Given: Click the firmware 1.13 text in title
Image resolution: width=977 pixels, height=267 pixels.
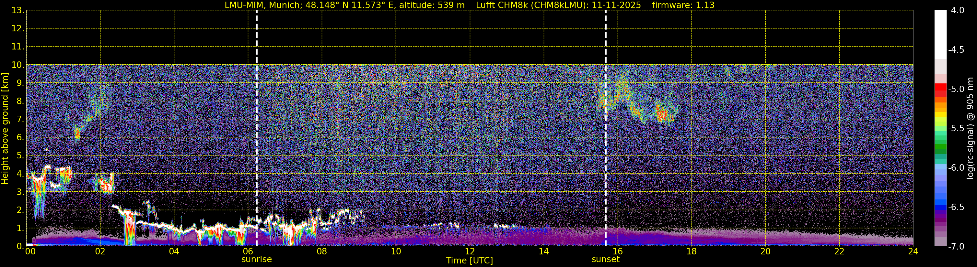Looking at the screenshot, I should pyautogui.click(x=683, y=5).
